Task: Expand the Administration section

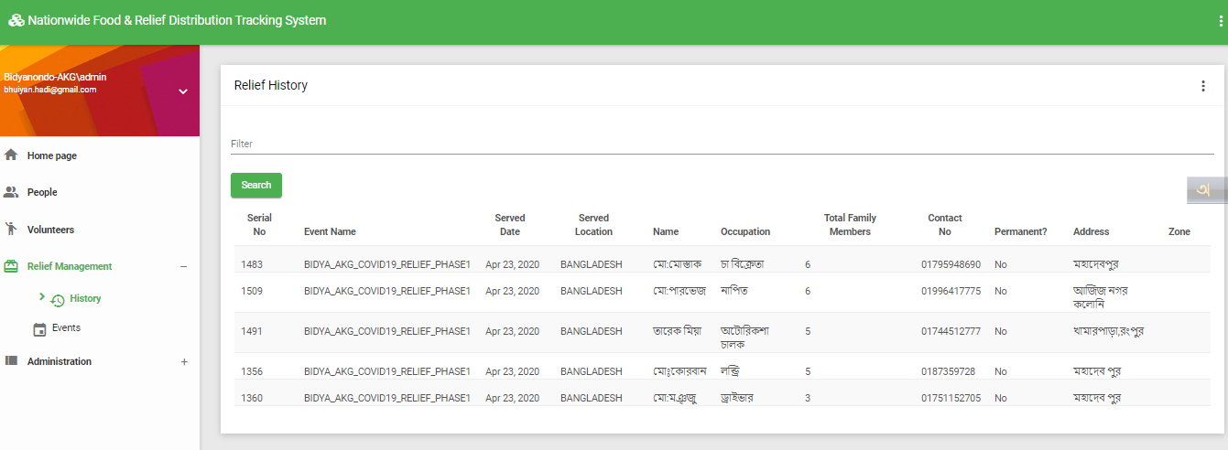Action: pos(183,361)
